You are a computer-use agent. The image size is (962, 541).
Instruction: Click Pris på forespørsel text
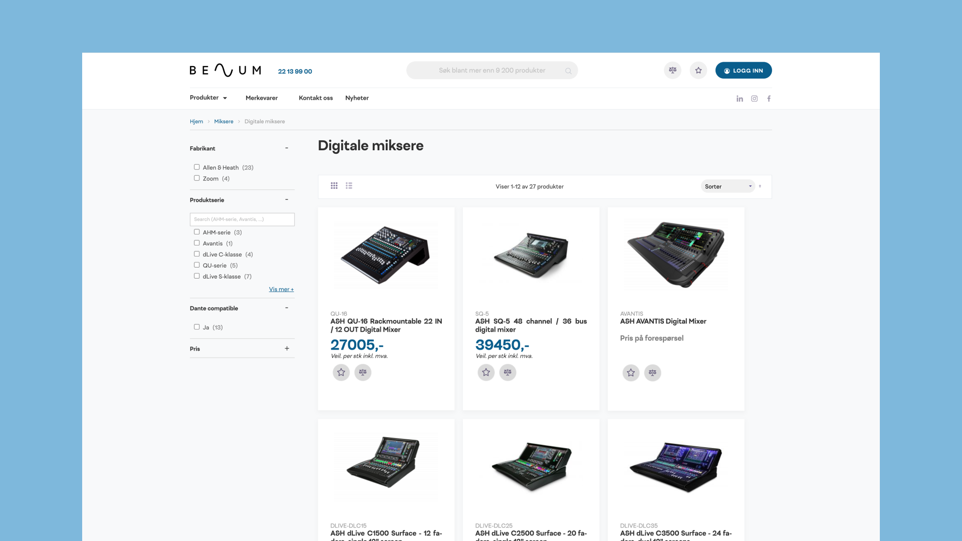click(651, 338)
